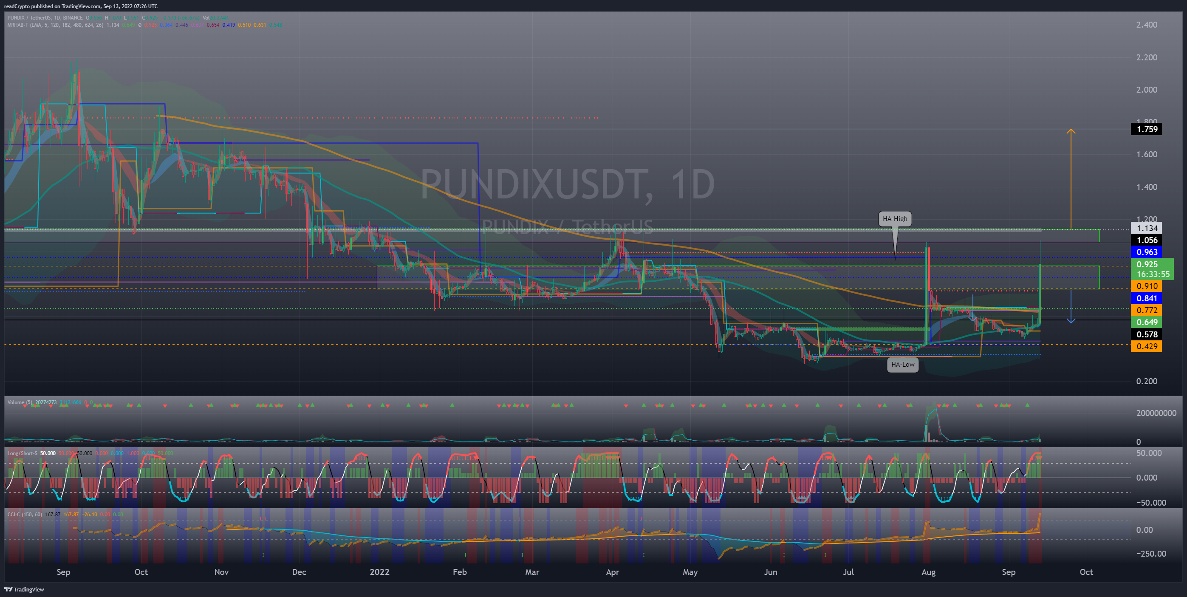Click the 2.200 price axis value

click(1146, 58)
